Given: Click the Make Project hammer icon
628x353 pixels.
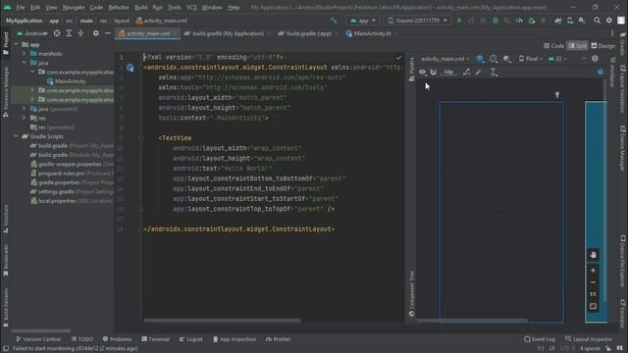Looking at the screenshot, I should point(334,21).
